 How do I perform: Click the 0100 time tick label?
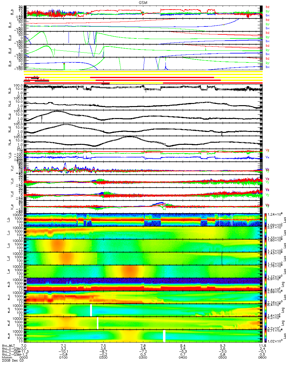point(64,358)
